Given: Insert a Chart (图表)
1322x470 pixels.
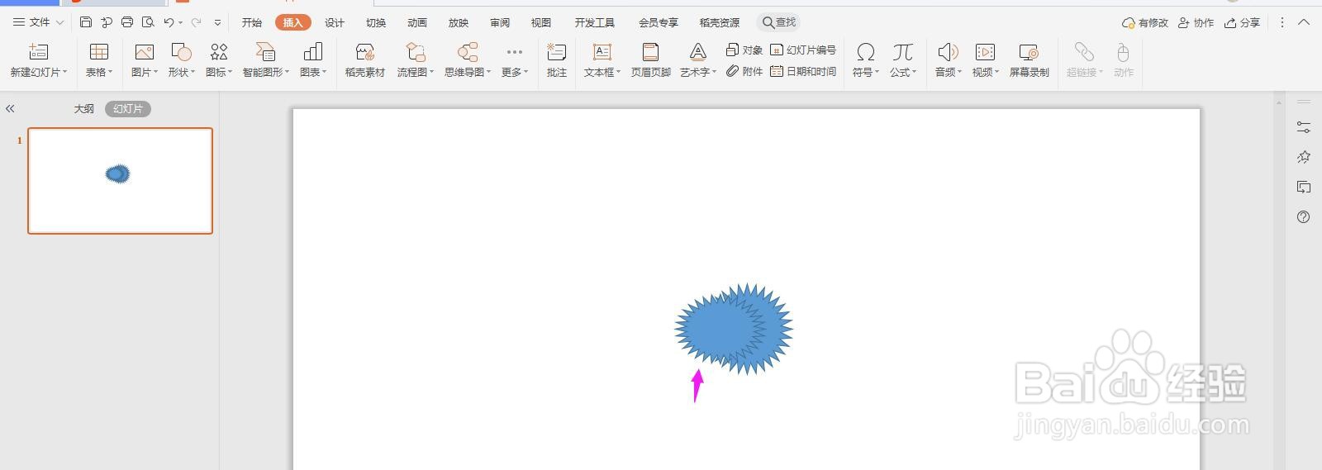Looking at the screenshot, I should pos(313,52).
